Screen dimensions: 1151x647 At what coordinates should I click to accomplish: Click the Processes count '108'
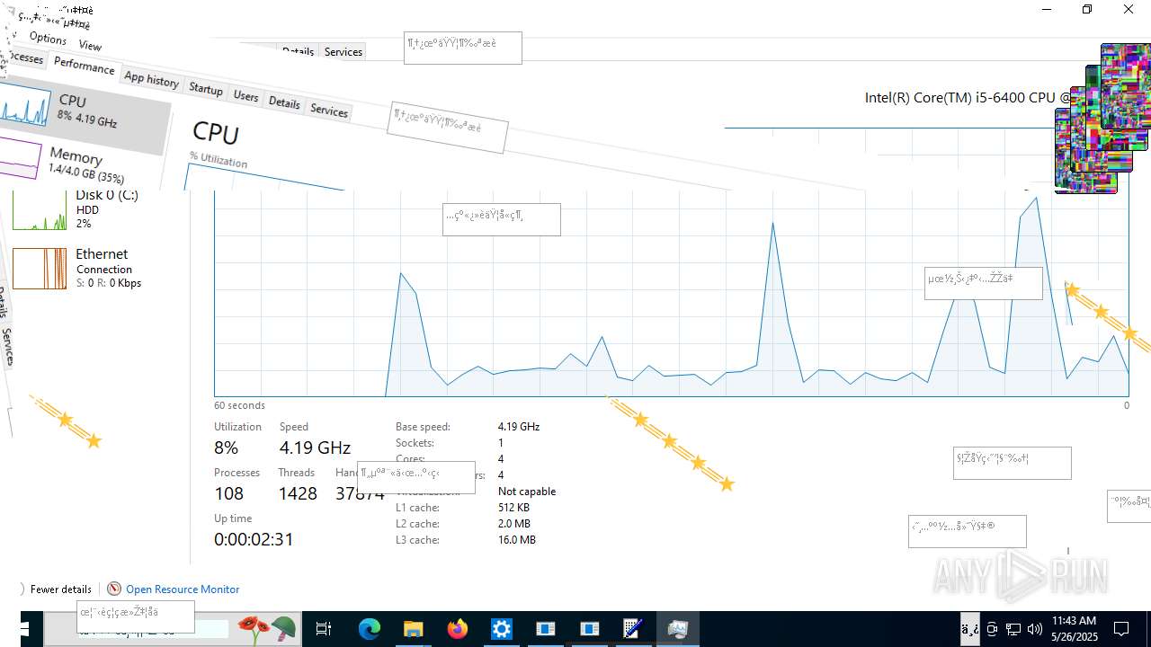coord(229,493)
